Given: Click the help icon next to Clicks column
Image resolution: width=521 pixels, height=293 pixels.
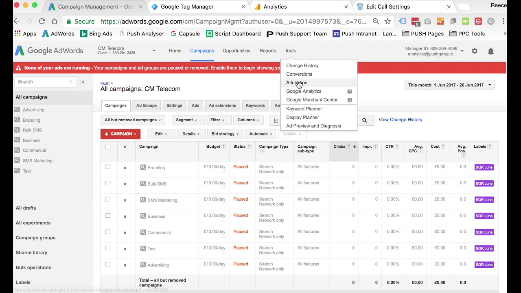Looking at the screenshot, I should pos(349,146).
